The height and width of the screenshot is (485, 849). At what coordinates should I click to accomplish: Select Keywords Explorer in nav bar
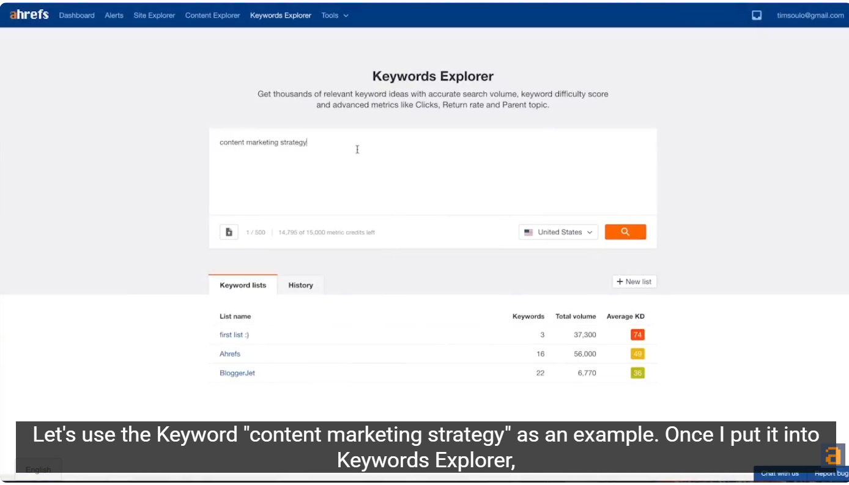tap(280, 15)
